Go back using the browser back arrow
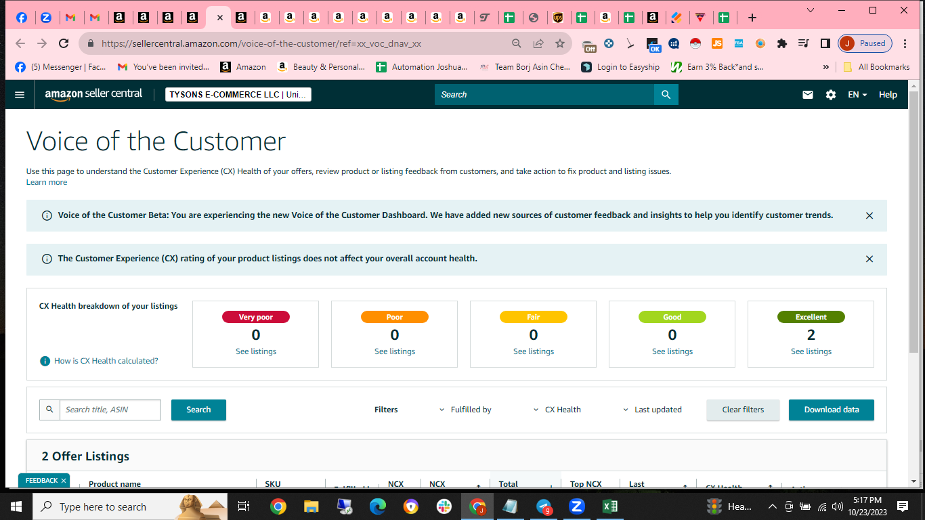925x520 pixels. (x=20, y=43)
